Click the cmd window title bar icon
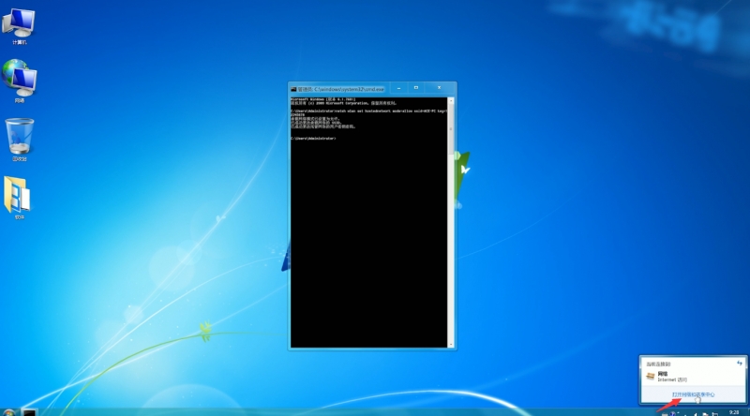The height and width of the screenshot is (416, 750). coord(293,89)
